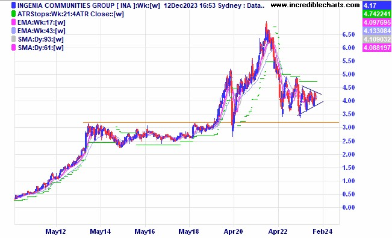392x238 pixels.
Task: Click the May16 date axis label
Action: [145, 232]
